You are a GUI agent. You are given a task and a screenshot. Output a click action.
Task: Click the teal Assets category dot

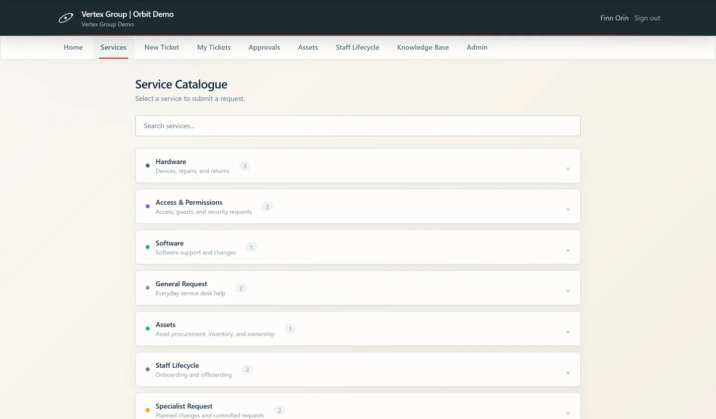pos(148,329)
